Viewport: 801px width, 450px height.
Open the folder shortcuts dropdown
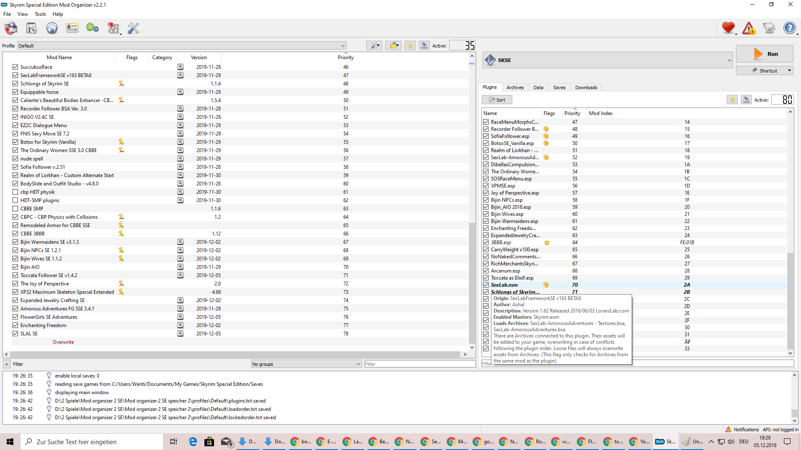(393, 45)
